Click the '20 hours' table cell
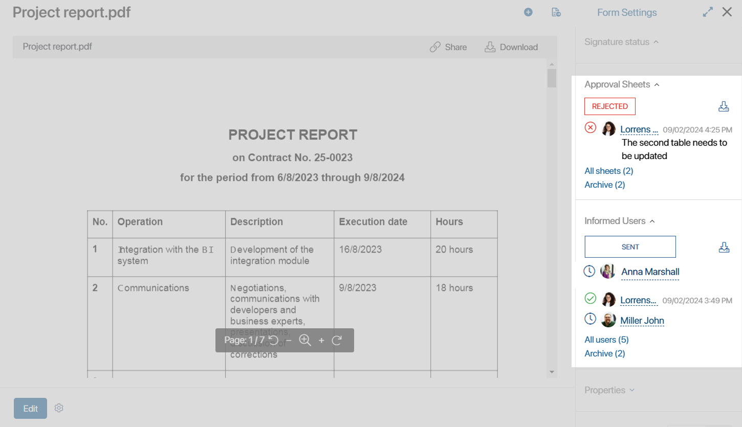The width and height of the screenshot is (742, 427). click(x=454, y=250)
